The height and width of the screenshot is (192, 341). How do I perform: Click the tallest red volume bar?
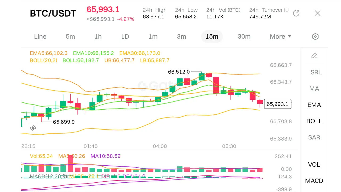70,163
